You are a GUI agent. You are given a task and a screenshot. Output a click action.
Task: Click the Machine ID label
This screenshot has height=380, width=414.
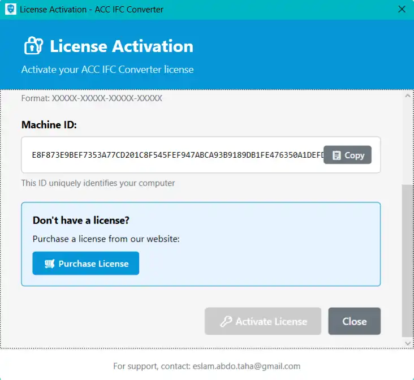tap(49, 125)
